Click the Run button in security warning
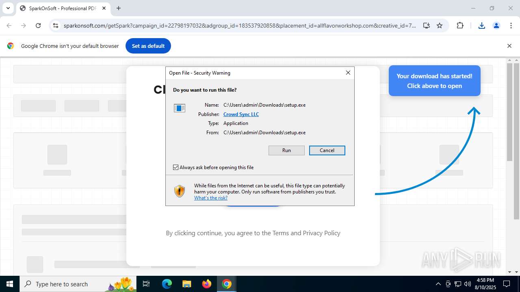 286,150
